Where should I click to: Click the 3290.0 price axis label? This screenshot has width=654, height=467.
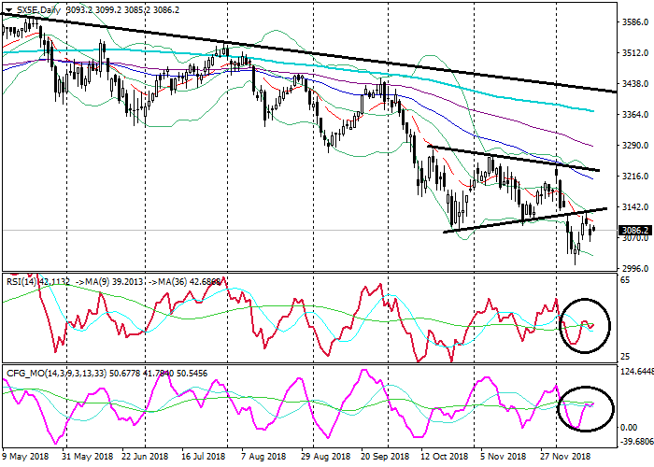(x=635, y=146)
